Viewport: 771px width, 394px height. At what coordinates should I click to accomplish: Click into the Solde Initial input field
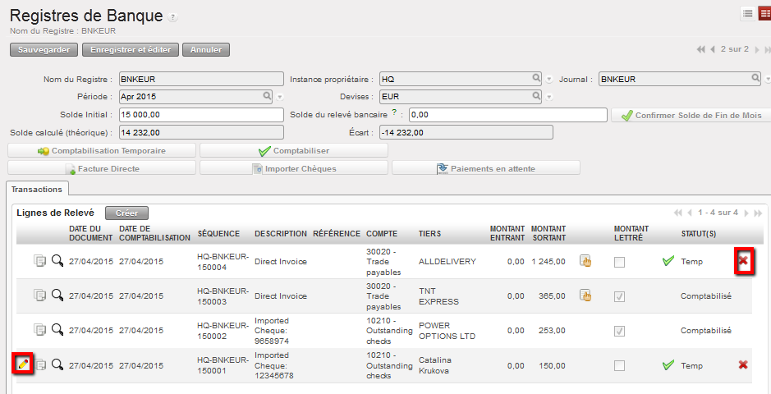pos(201,115)
